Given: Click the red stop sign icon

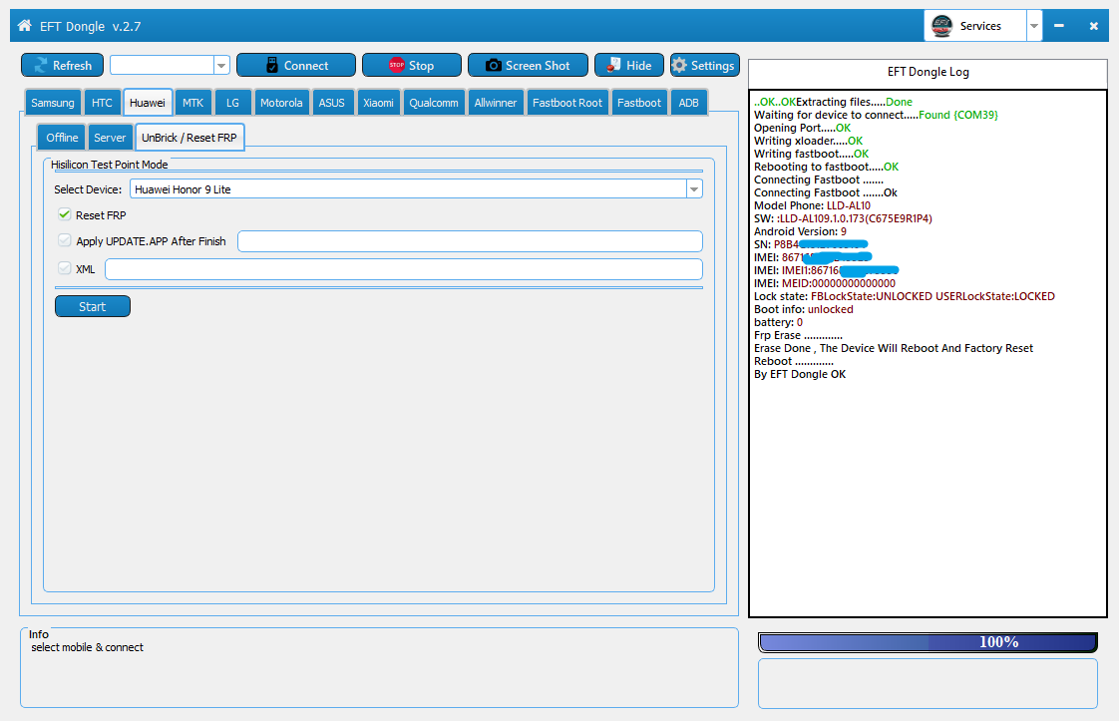Looking at the screenshot, I should coord(397,65).
